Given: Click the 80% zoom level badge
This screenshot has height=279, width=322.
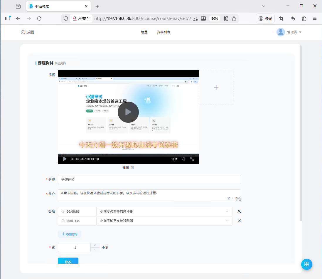Looking at the screenshot, I should [214, 19].
